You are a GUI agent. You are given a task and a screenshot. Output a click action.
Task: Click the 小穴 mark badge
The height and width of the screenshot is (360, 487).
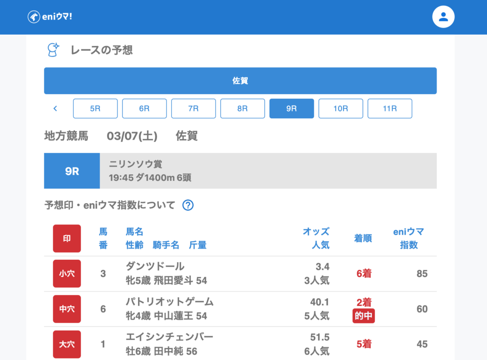point(67,274)
